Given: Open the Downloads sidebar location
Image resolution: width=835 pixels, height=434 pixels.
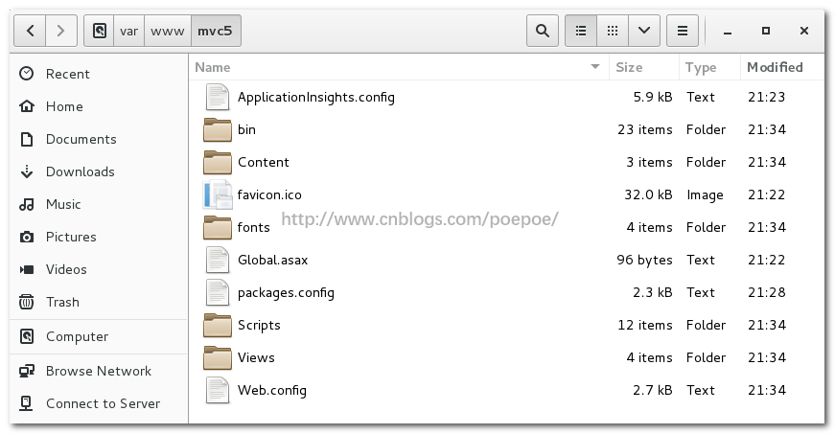Looking at the screenshot, I should pyautogui.click(x=80, y=171).
